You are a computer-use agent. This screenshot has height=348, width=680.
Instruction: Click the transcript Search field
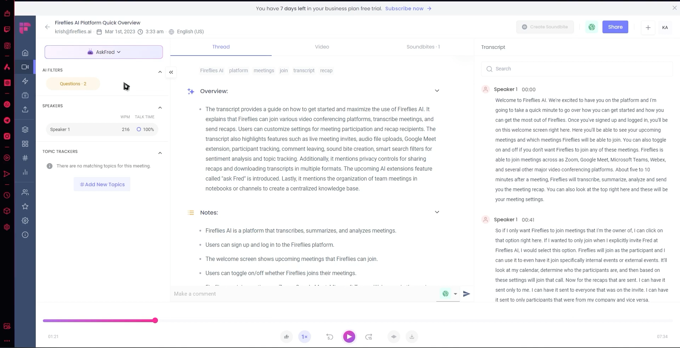577,69
